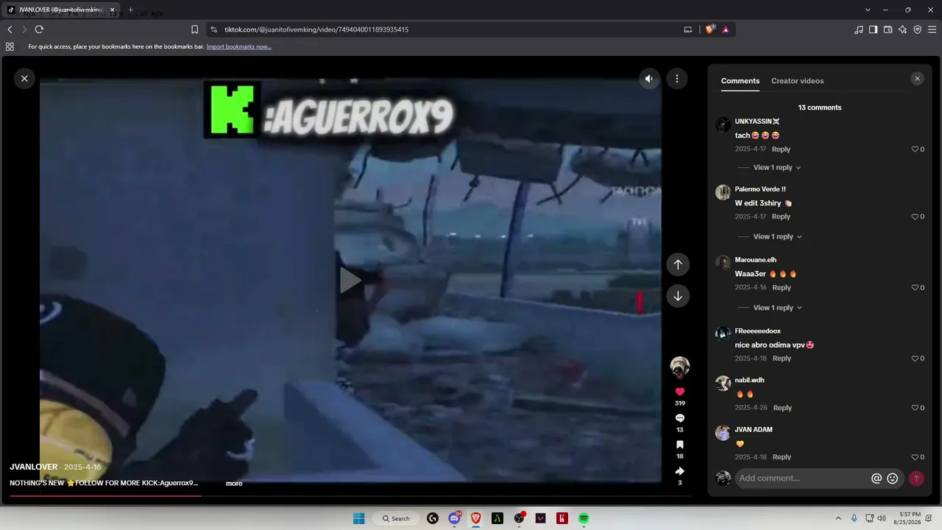Expand 'View 1 reply' under UNKYASSIN
The height and width of the screenshot is (530, 942).
776,168
